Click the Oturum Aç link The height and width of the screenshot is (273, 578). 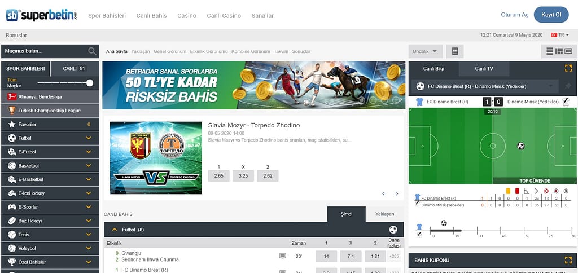point(515,15)
